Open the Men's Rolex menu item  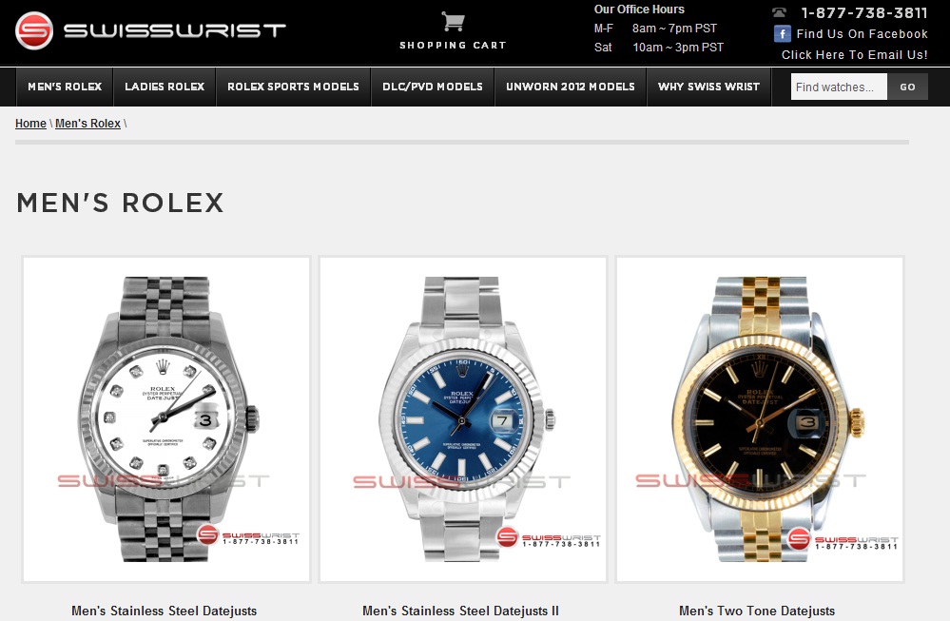65,87
